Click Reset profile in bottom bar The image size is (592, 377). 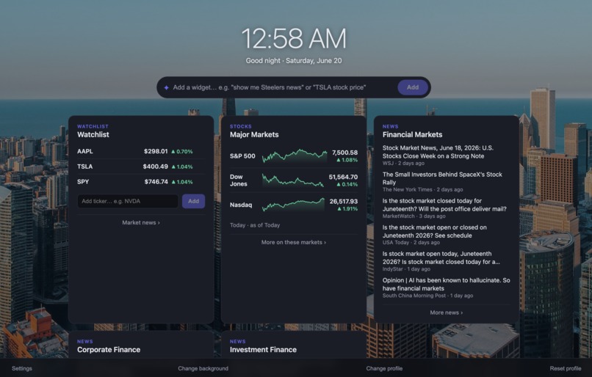coord(566,368)
